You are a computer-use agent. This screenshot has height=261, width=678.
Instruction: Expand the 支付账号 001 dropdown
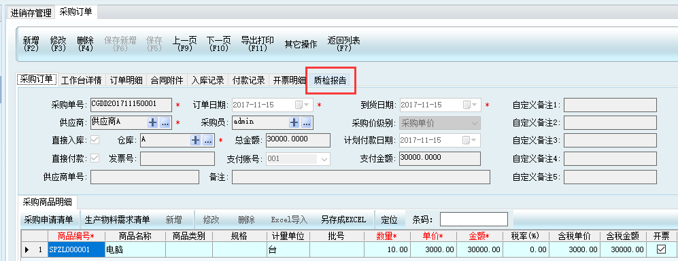[x=324, y=159]
